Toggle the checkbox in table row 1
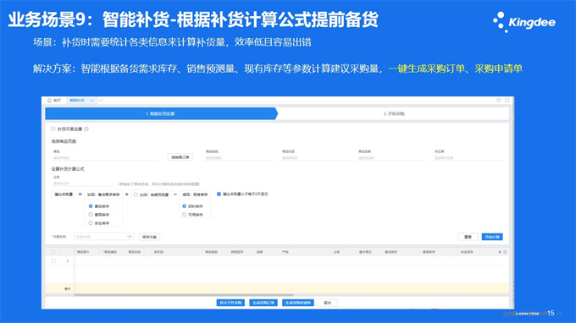The image size is (576, 323). pyautogui.click(x=53, y=260)
